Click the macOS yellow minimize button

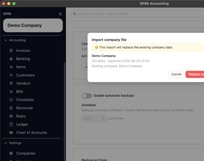coord(9,4)
